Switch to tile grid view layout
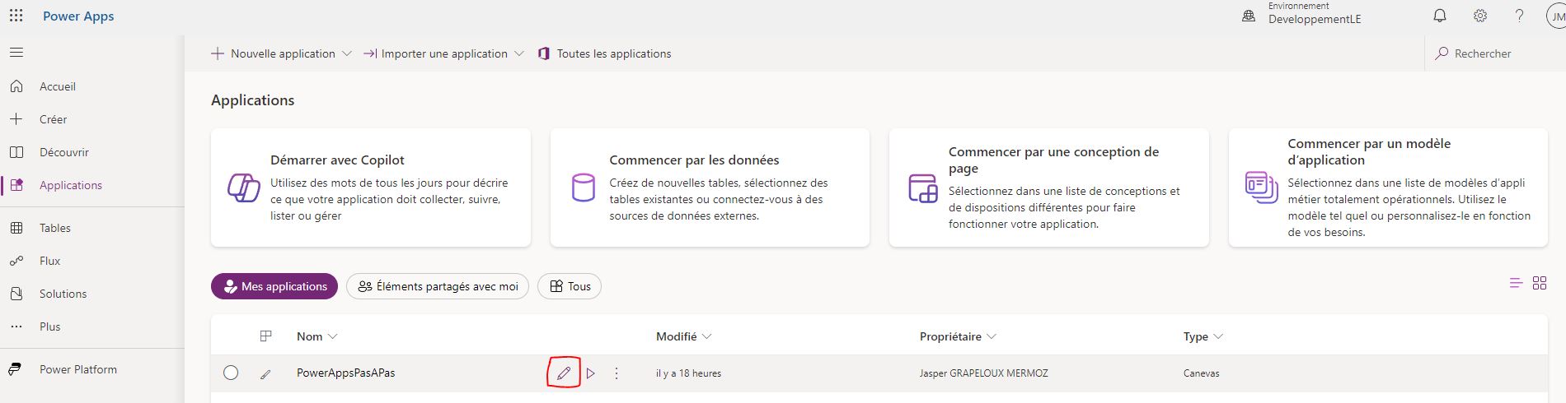 point(1540,283)
